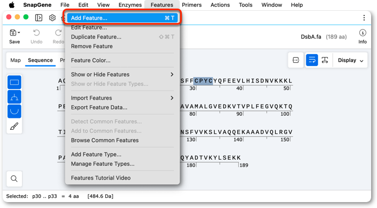
Task: Select the paintbrush color tool
Action: tap(14, 126)
